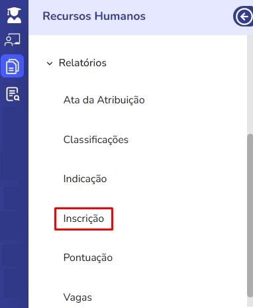
Task: Open the Vagas report item
Action: click(77, 297)
